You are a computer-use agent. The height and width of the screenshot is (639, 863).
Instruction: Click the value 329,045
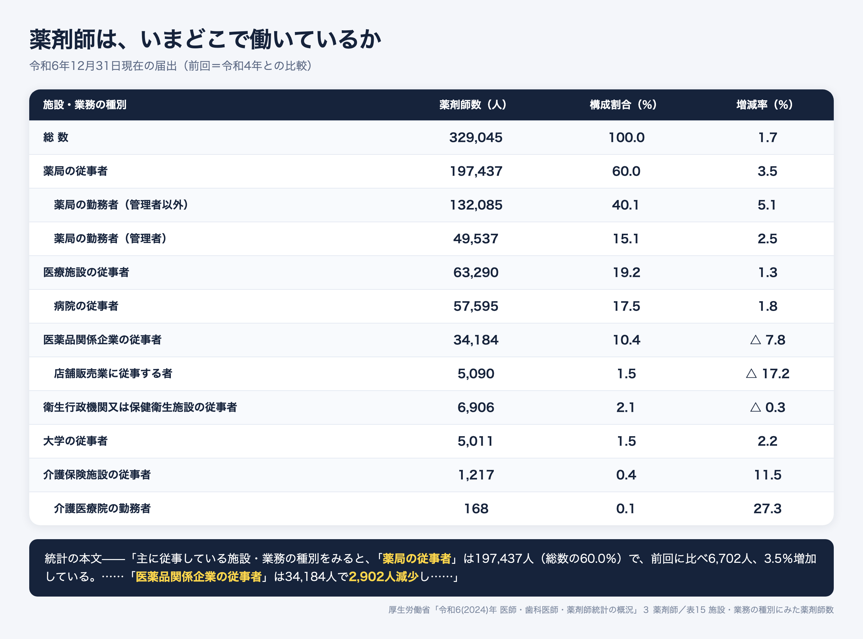click(x=476, y=137)
